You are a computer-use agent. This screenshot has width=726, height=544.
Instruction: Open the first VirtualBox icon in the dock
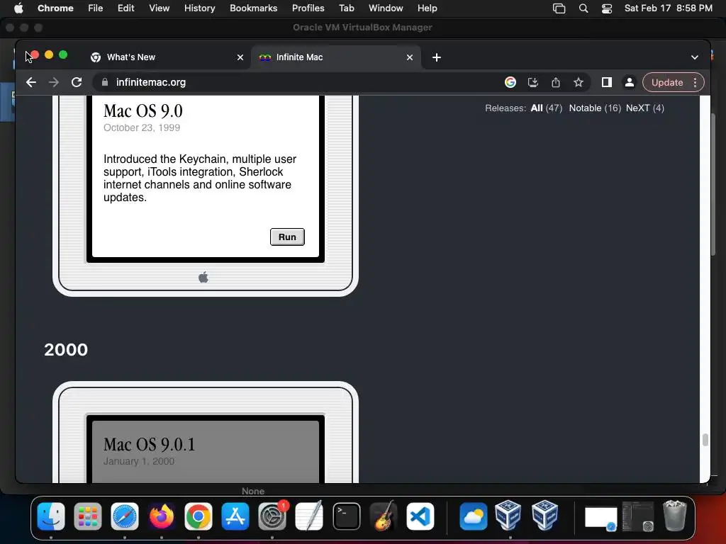[x=508, y=516]
